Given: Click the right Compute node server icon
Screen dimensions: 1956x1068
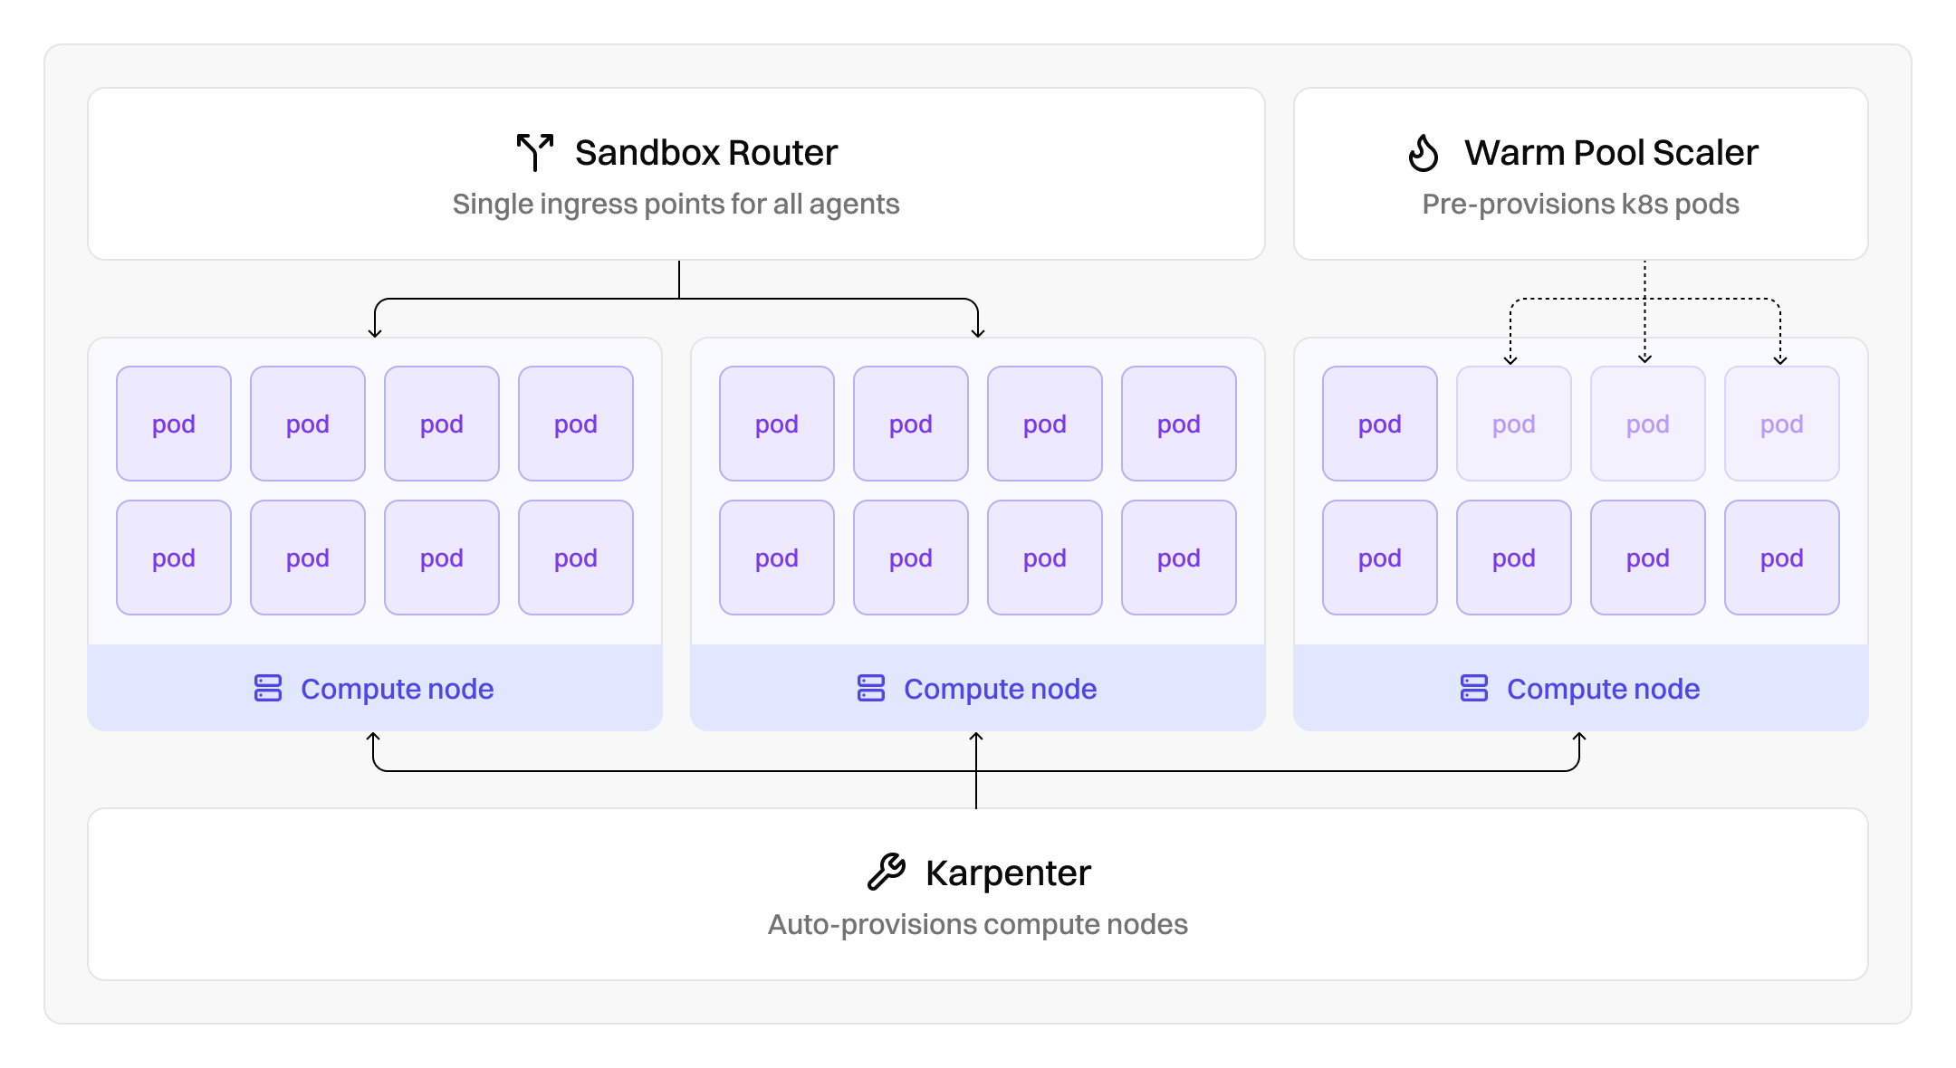Looking at the screenshot, I should [1474, 689].
